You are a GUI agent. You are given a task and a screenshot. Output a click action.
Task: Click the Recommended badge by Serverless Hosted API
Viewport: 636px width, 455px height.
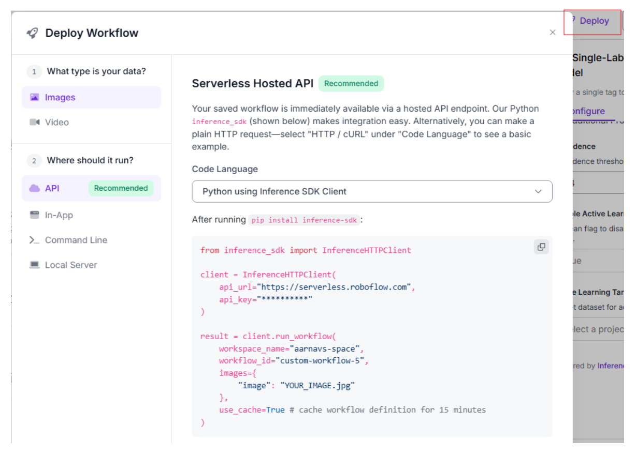click(x=351, y=84)
